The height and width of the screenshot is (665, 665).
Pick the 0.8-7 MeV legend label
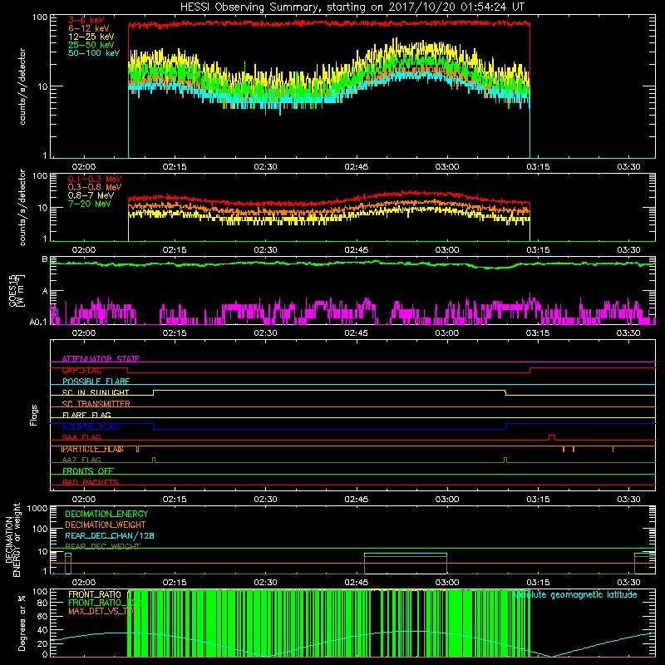pyautogui.click(x=91, y=195)
